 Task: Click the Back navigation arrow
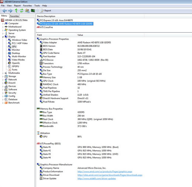5,11
